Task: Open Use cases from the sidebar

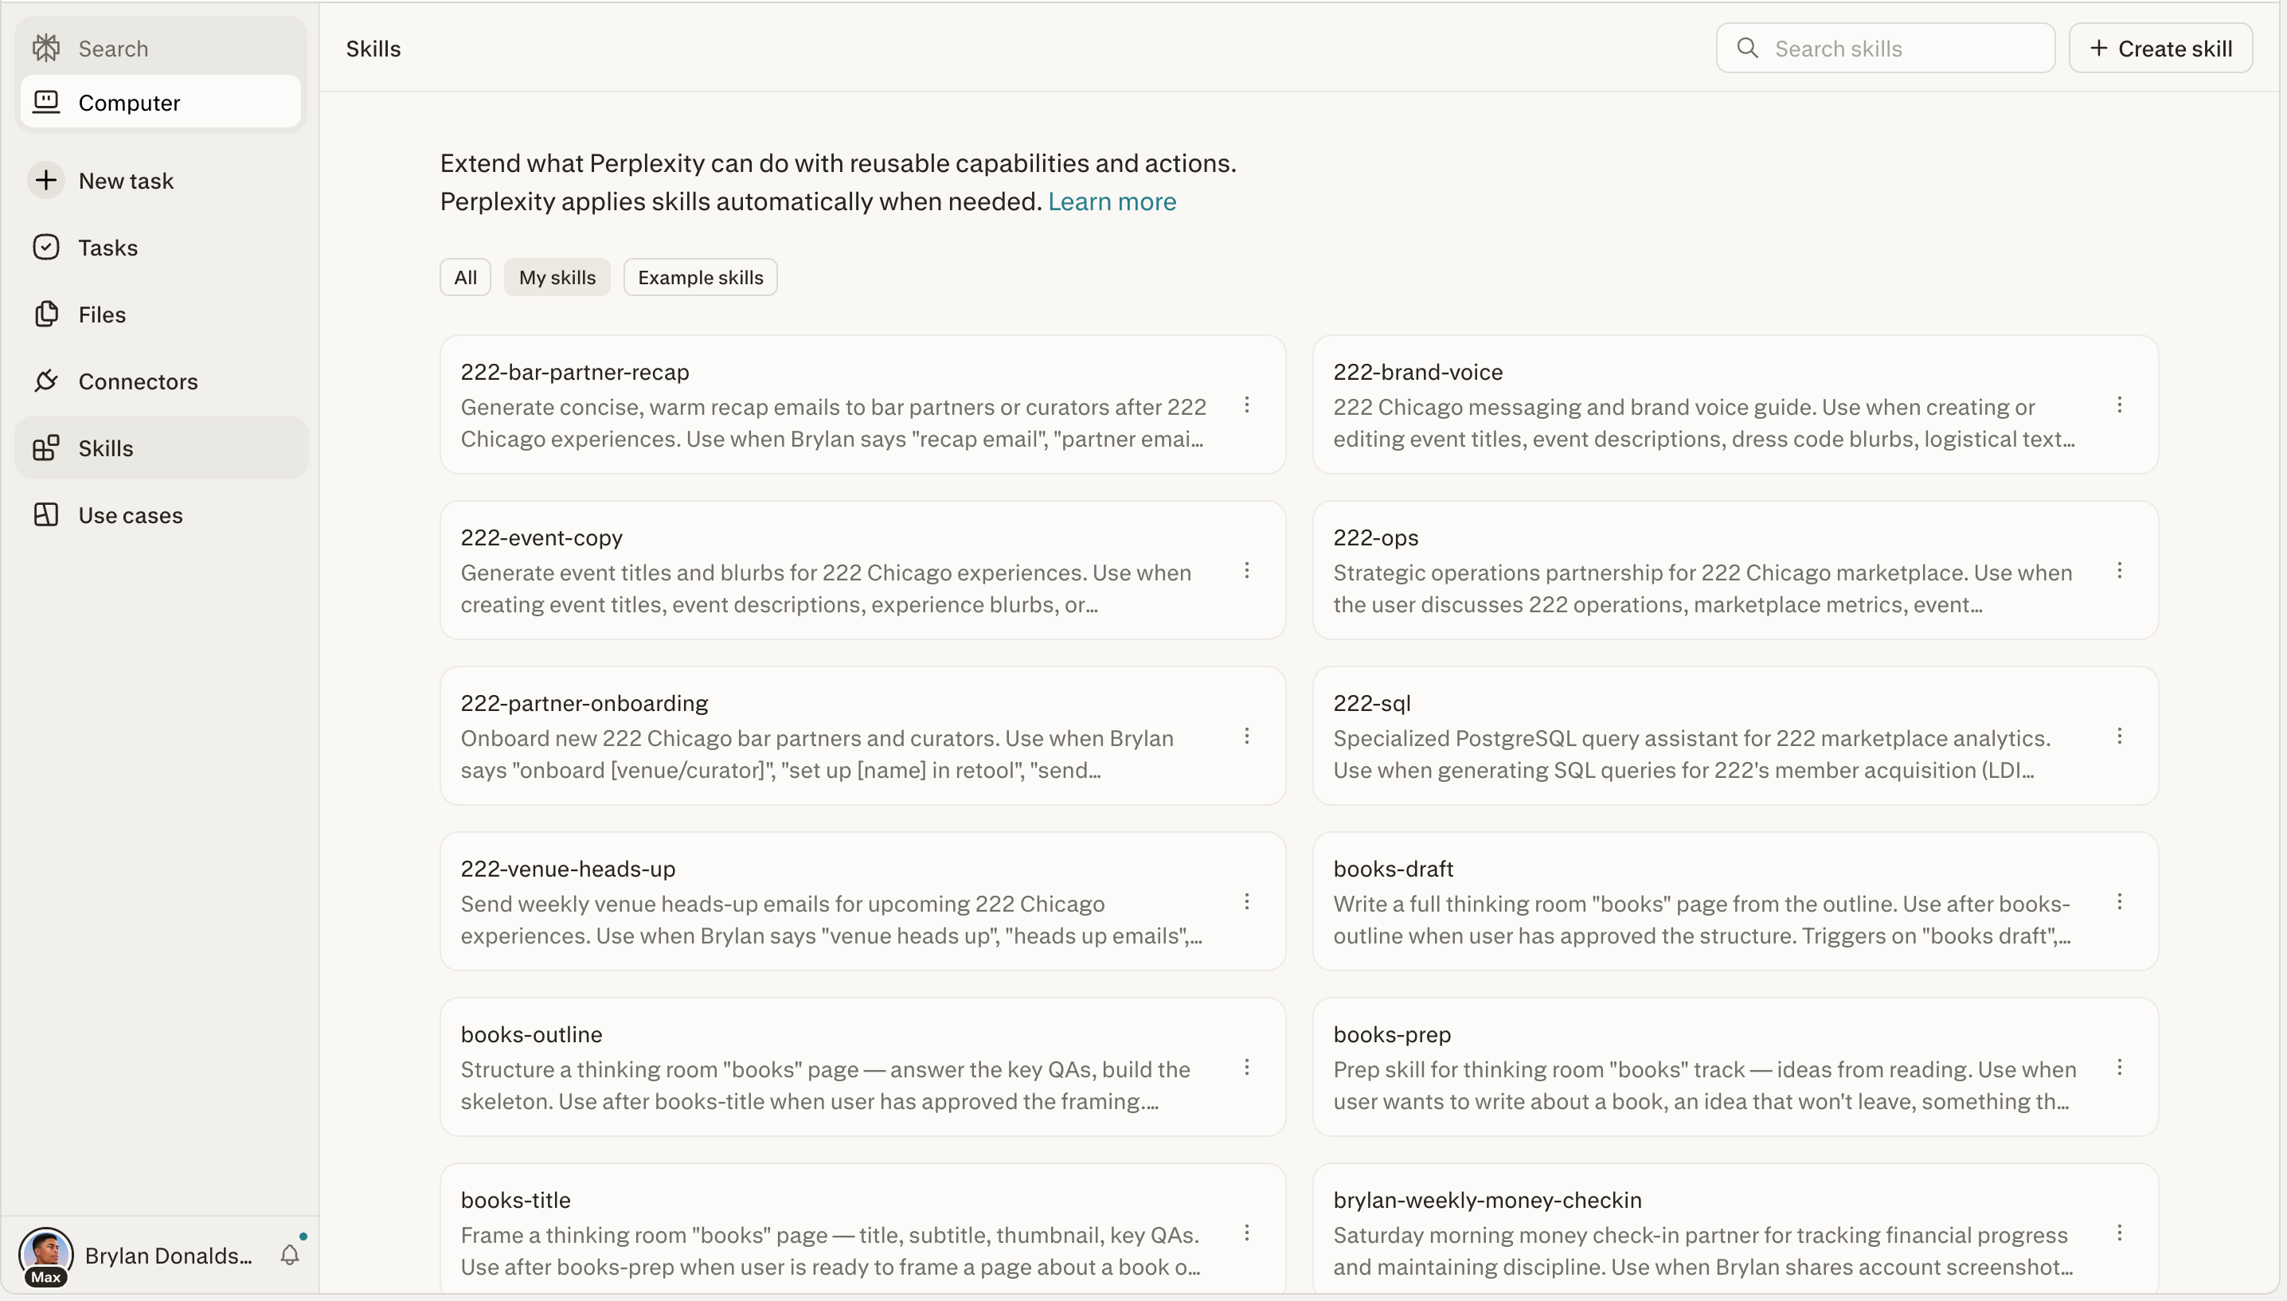Action: (x=130, y=516)
